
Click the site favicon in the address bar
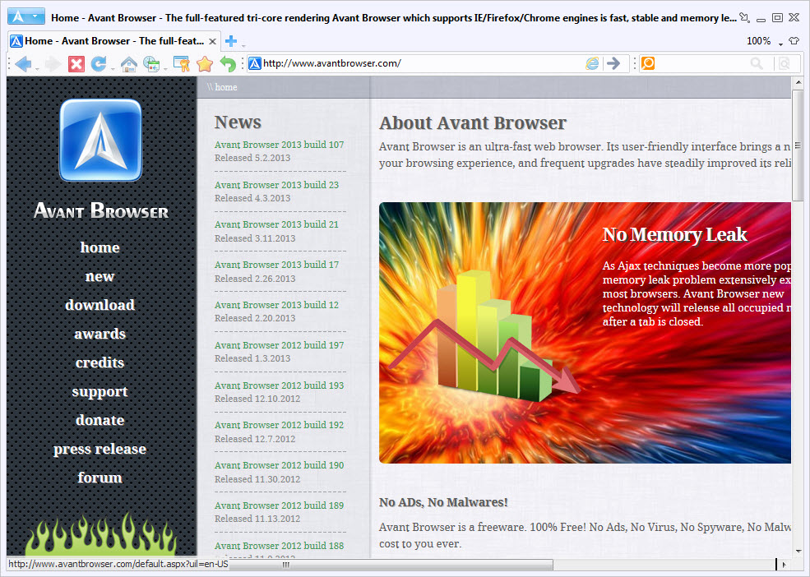tap(255, 63)
